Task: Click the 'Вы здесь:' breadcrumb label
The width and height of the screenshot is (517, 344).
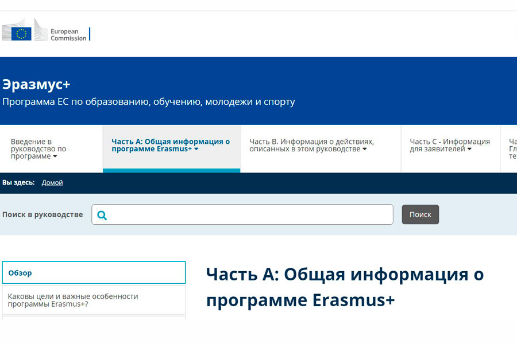Action: click(18, 182)
